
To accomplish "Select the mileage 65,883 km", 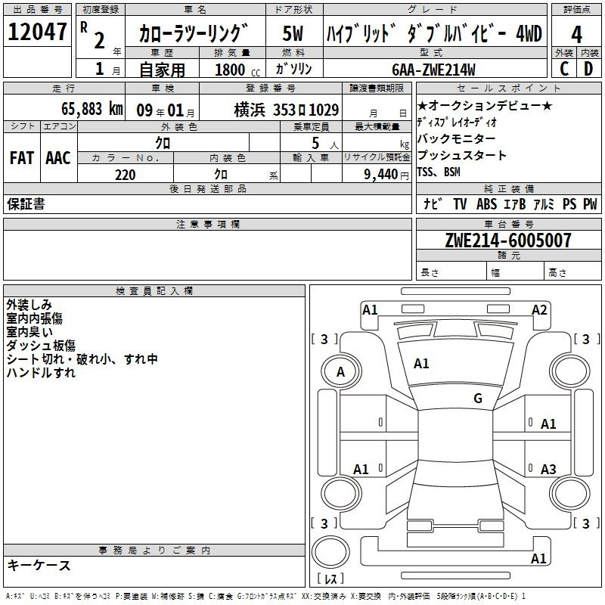I will click(x=92, y=109).
